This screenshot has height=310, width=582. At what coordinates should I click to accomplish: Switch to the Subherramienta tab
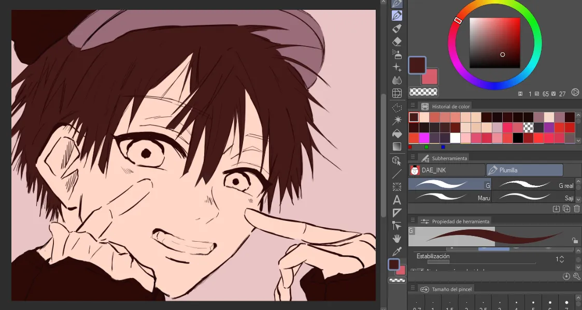coord(444,158)
